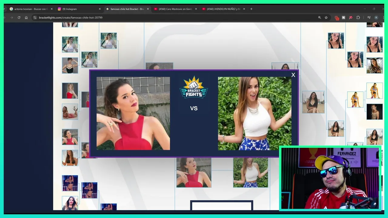Reload the bracketfights page
The image size is (388, 218).
[x=19, y=18]
